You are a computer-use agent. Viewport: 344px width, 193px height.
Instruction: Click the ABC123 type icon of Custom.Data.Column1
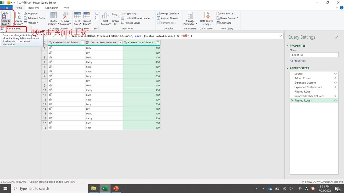(50, 42)
